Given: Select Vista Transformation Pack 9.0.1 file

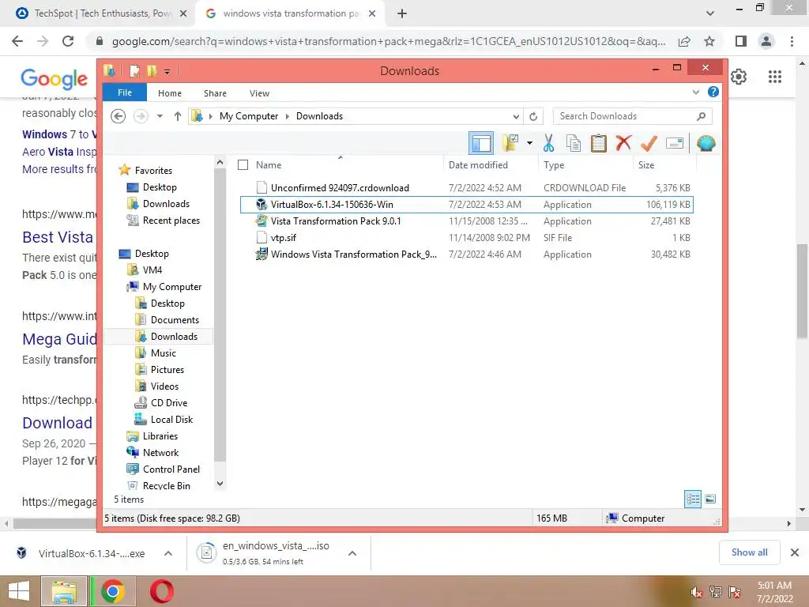Looking at the screenshot, I should (466, 221).
